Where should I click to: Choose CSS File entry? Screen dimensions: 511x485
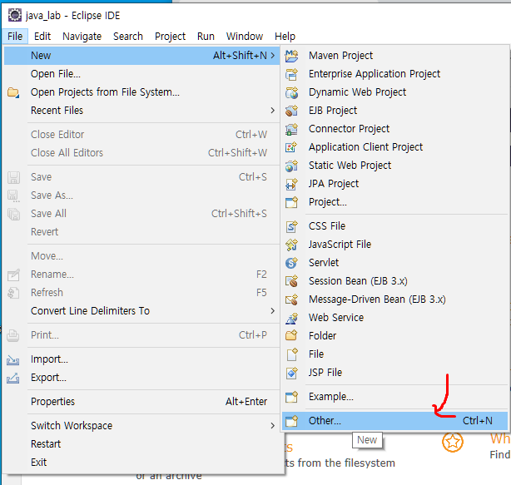pyautogui.click(x=395, y=226)
